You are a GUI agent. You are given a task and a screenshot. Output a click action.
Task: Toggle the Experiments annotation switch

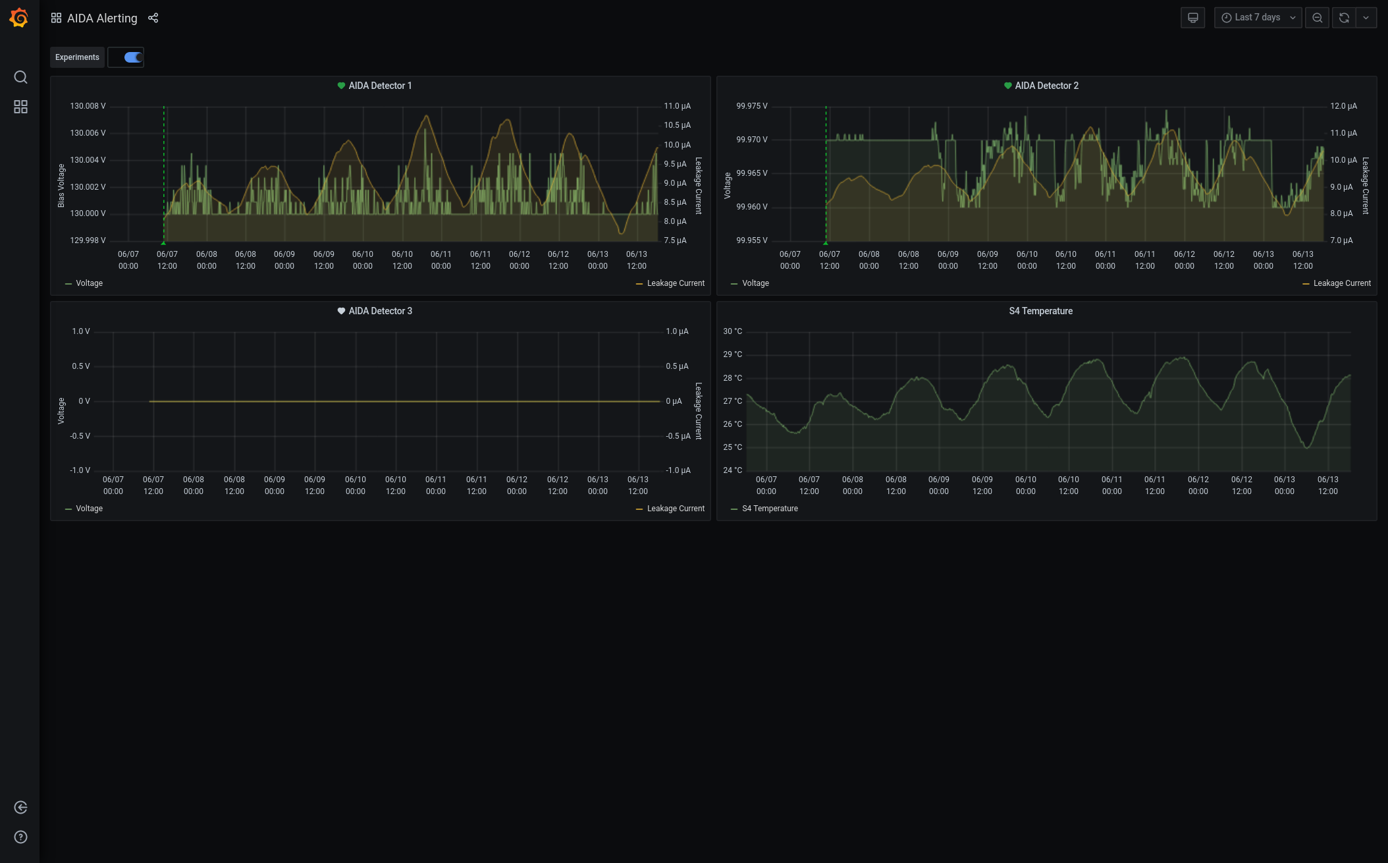coord(133,57)
